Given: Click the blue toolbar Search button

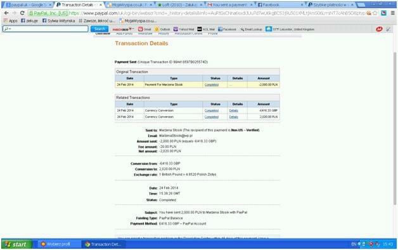Looking at the screenshot, I should [99, 29].
